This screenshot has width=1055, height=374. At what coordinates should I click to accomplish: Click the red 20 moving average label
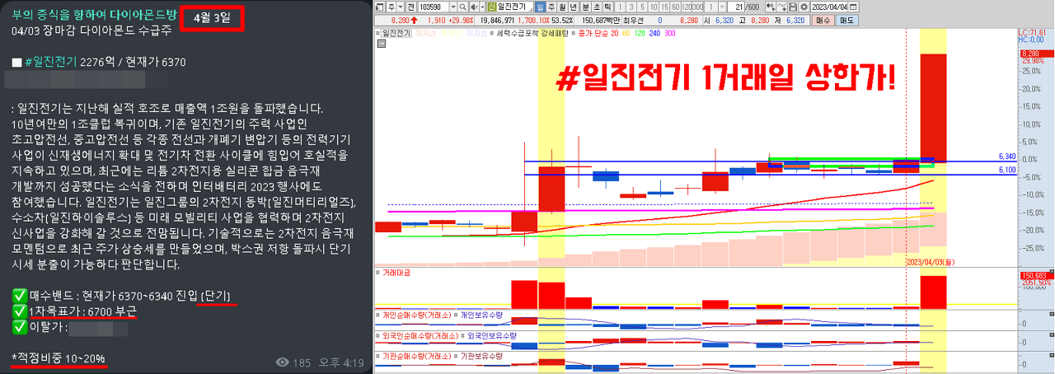tap(615, 33)
